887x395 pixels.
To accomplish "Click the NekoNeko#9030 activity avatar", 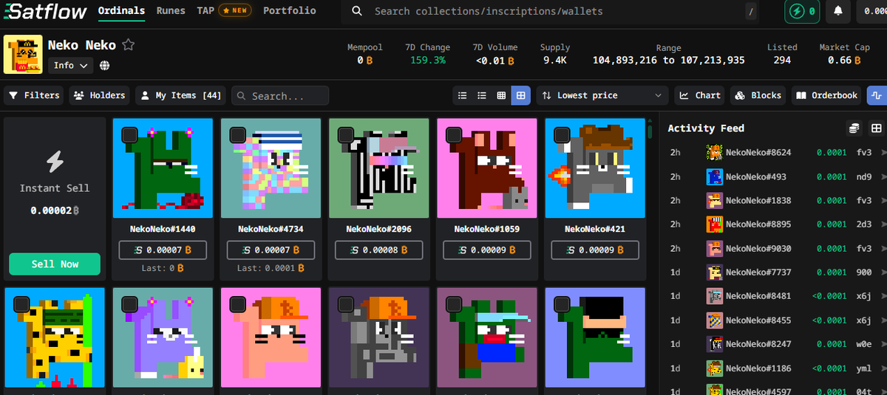I will point(714,248).
